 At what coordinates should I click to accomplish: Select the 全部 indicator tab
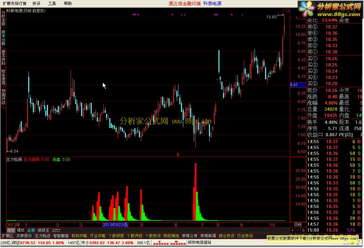click(31, 230)
